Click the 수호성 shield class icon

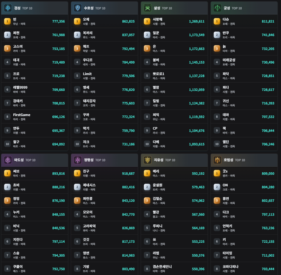(78, 8)
